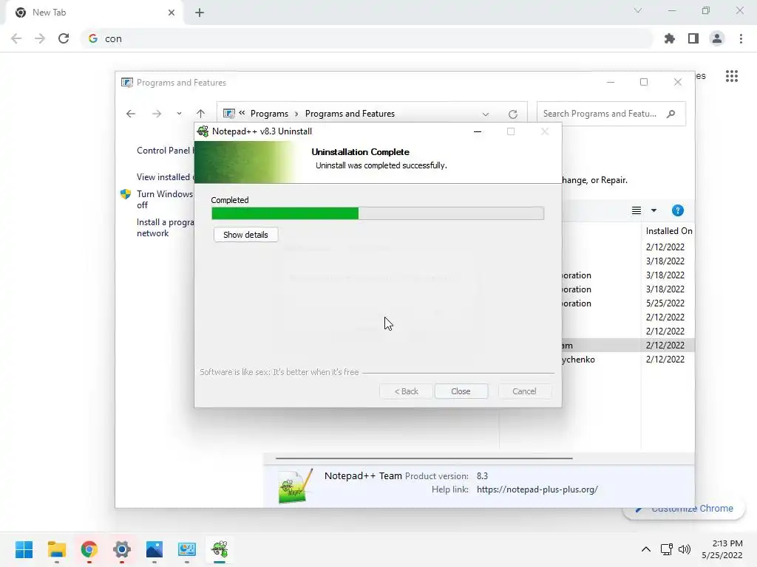The height and width of the screenshot is (567, 757).
Task: Click the Programs breadcrumb in address bar
Action: [x=269, y=114]
